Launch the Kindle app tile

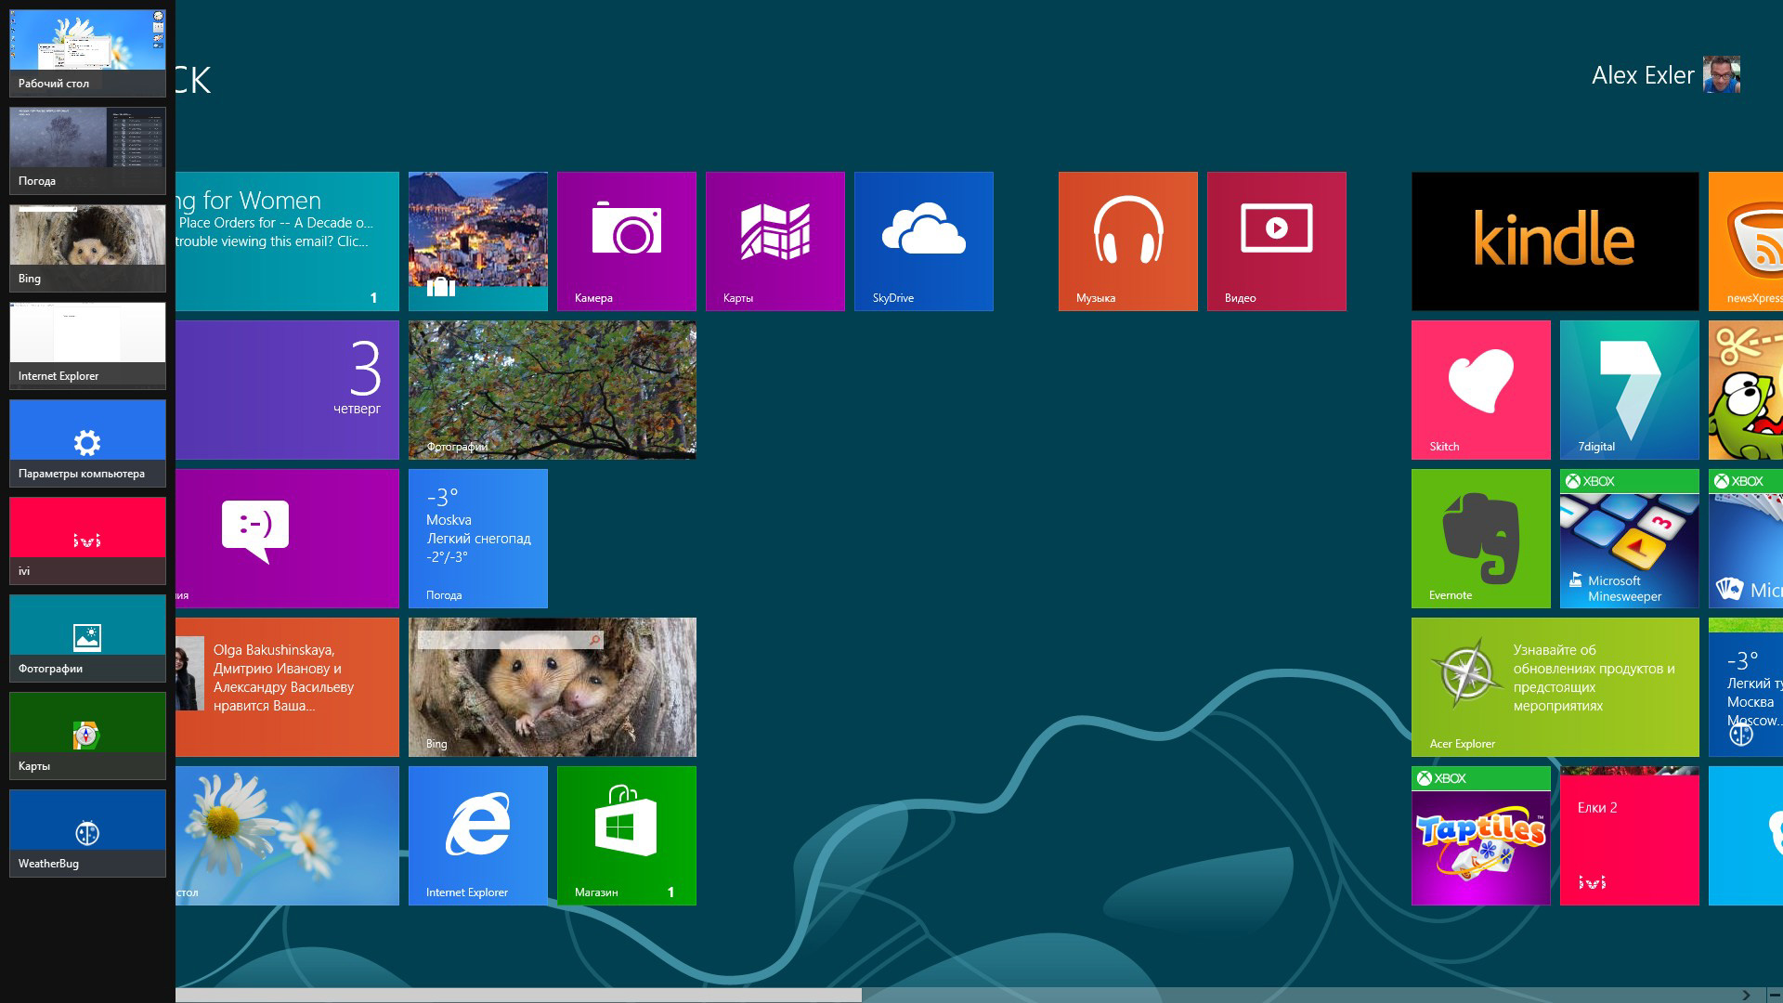(1555, 241)
